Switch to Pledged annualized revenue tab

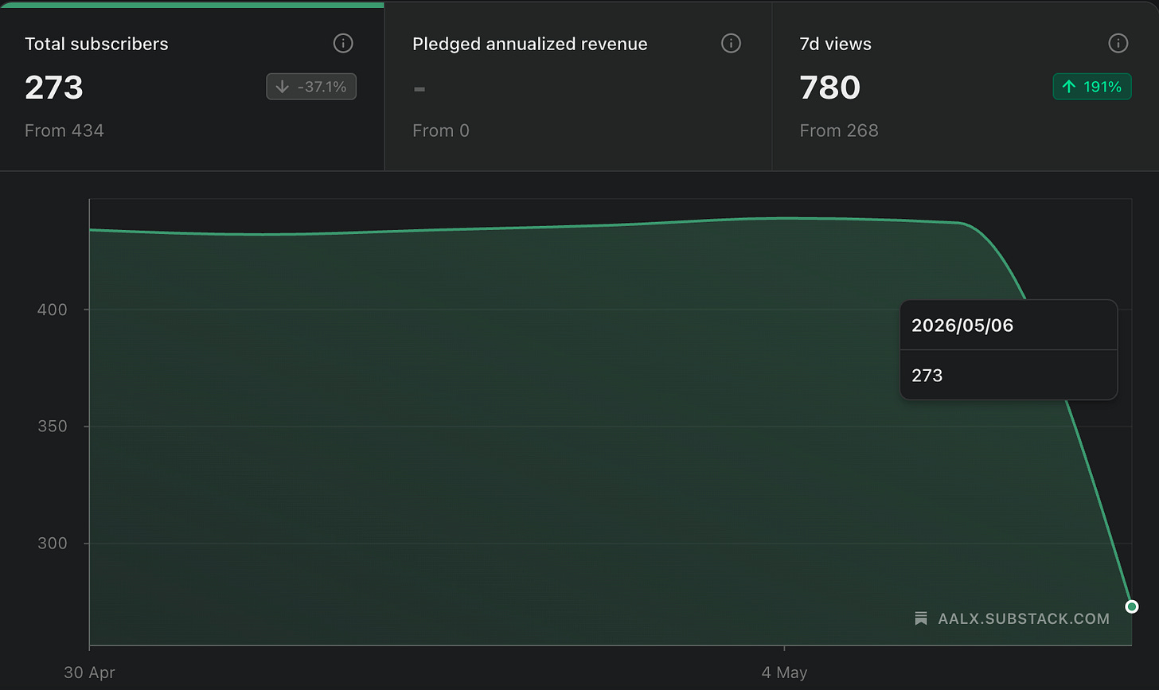tap(578, 86)
